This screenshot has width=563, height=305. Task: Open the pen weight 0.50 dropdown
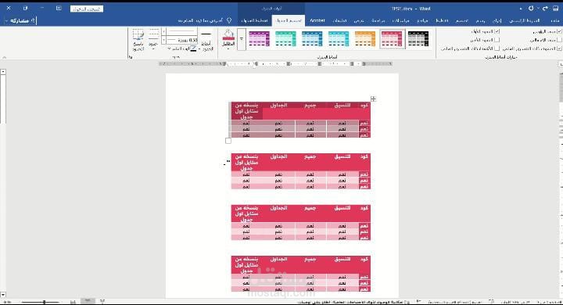(x=164, y=40)
